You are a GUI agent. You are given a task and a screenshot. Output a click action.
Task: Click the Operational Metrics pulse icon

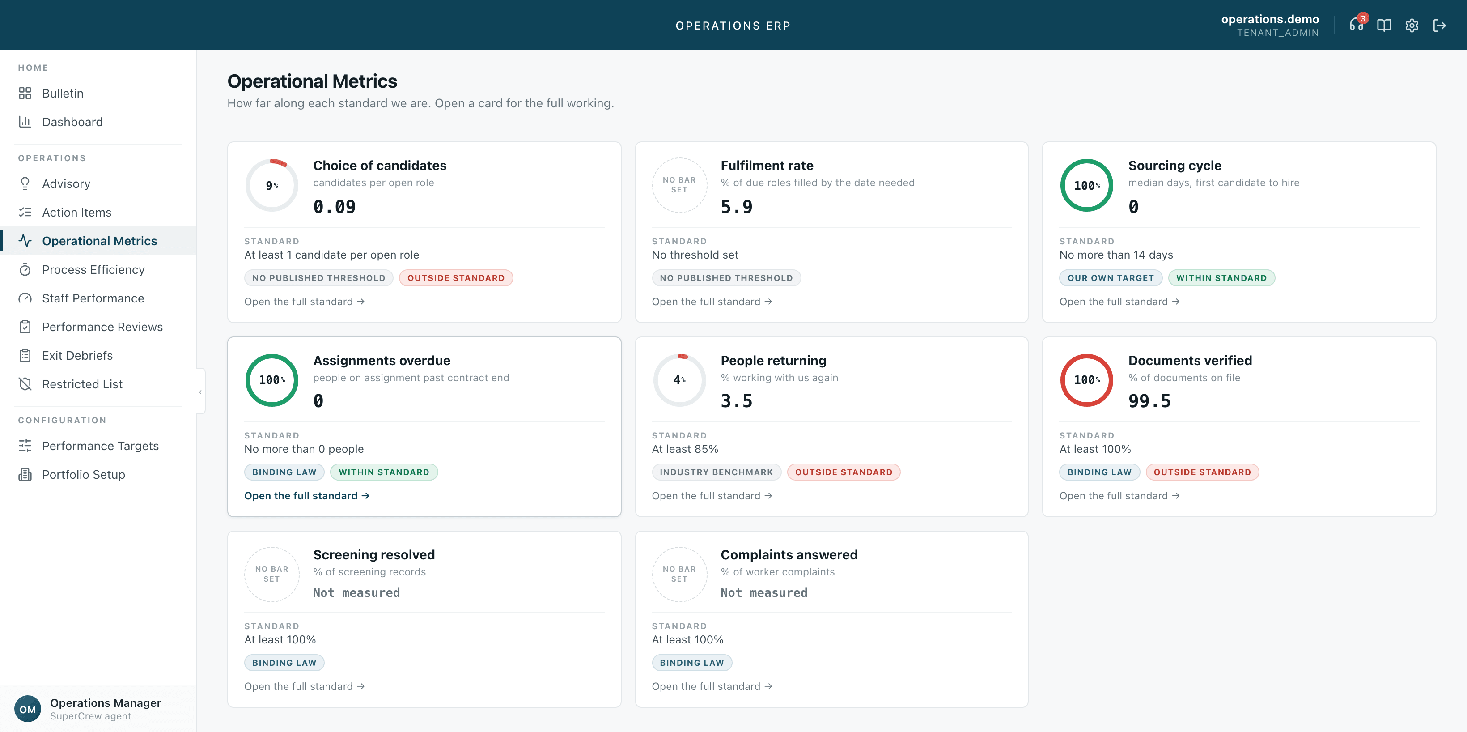coord(25,240)
